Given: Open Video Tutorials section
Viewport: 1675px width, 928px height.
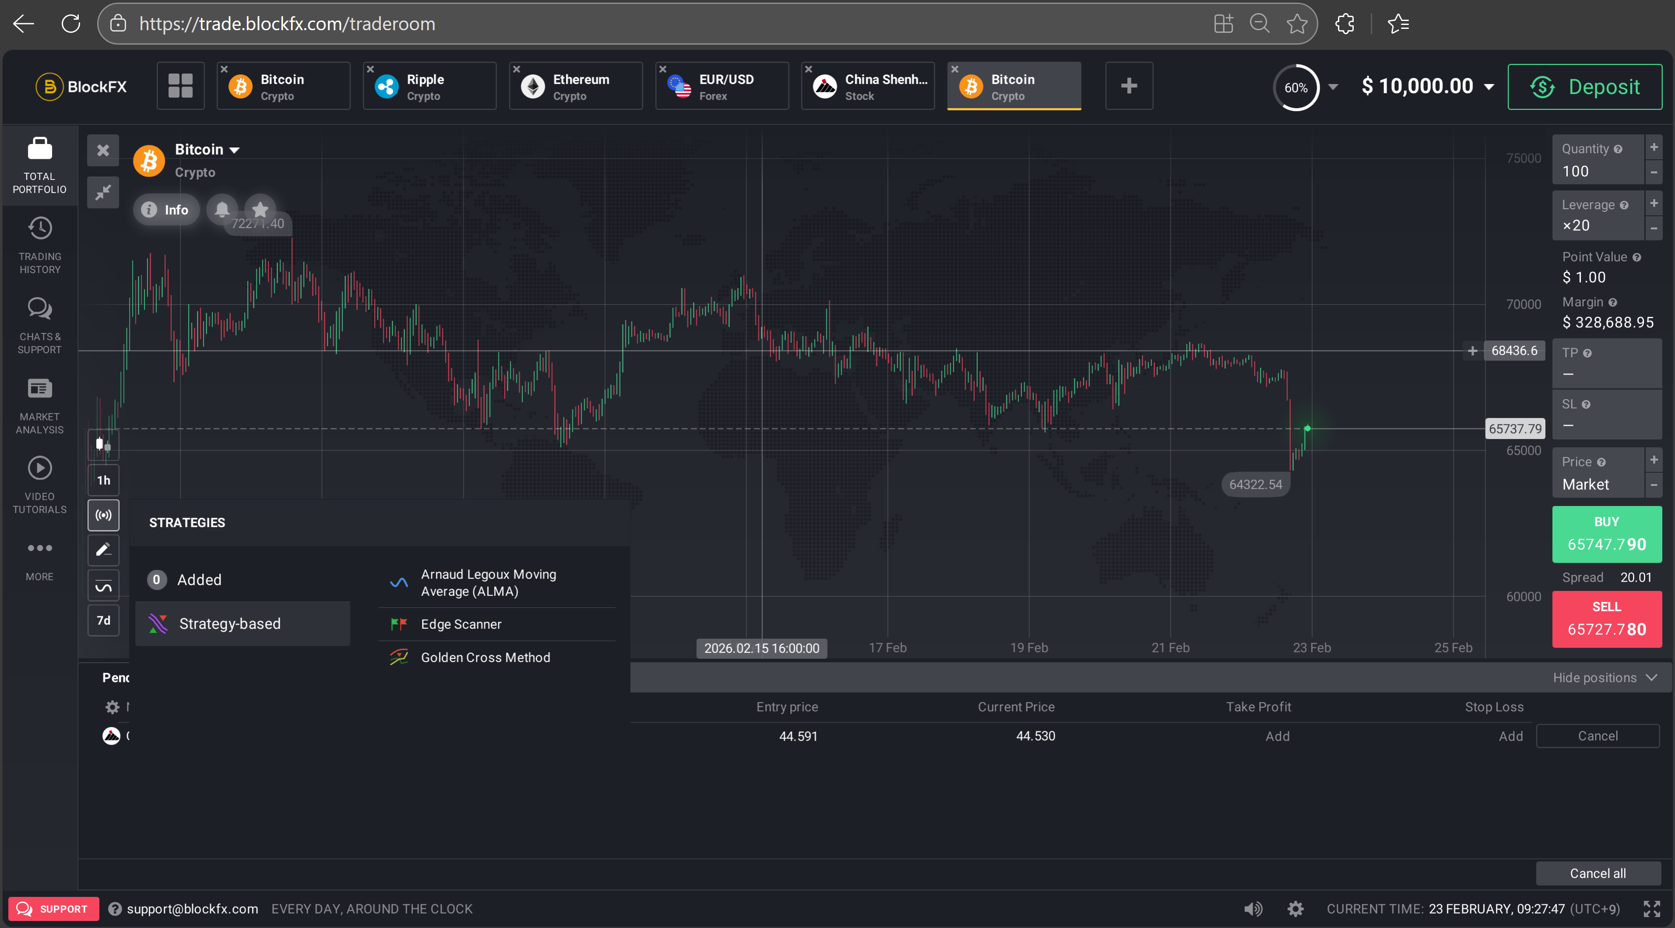Looking at the screenshot, I should 40,486.
